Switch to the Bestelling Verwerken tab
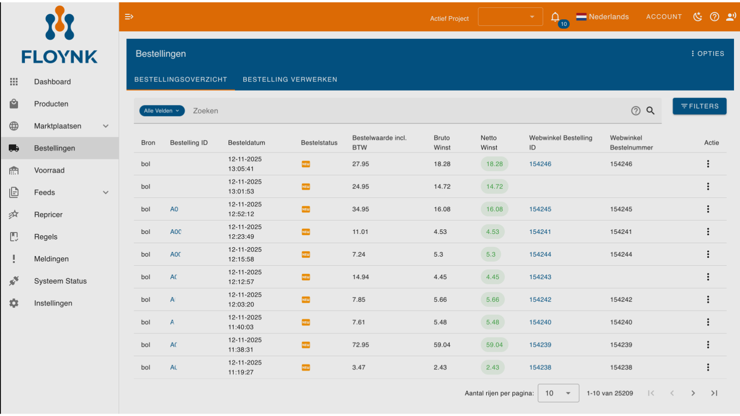 click(290, 80)
